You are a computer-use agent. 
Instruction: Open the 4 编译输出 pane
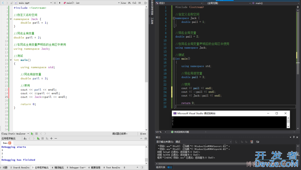coord(58,168)
